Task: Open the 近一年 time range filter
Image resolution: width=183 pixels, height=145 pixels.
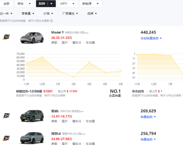Action: [6, 14]
